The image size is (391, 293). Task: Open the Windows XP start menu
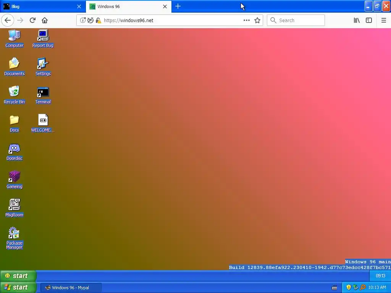pos(18,287)
